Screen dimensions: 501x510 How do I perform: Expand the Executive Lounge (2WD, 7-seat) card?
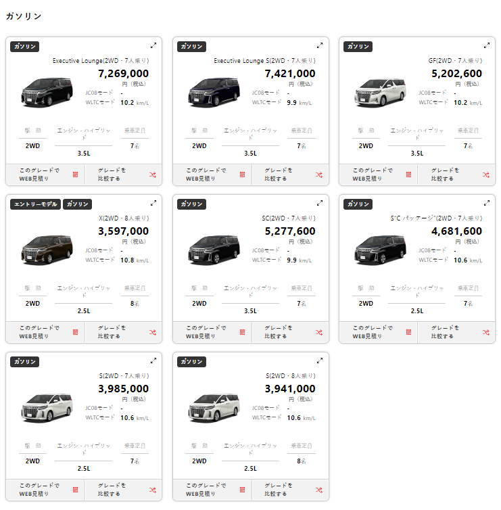(153, 45)
